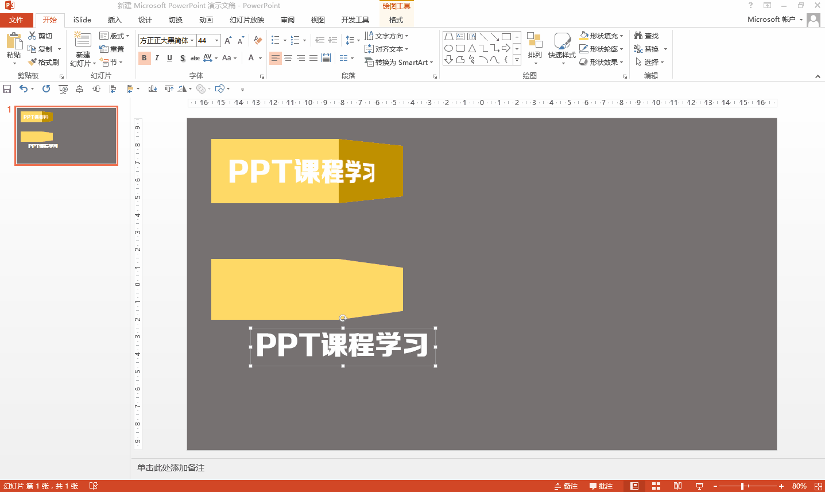Viewport: 825px width, 492px height.
Task: Click the 保存 save icon
Action: click(7, 88)
